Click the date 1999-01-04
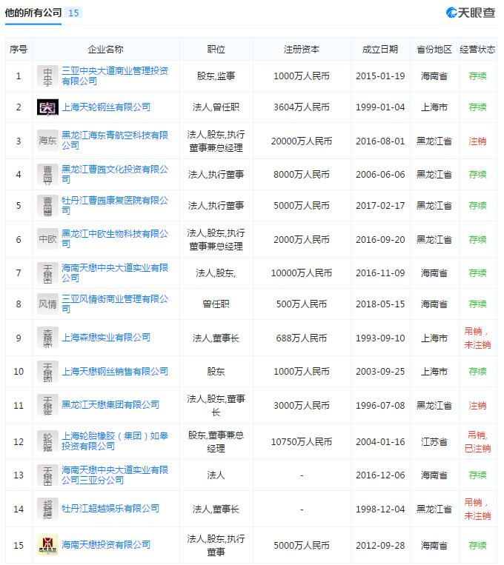This screenshot has width=504, height=565. (x=380, y=107)
